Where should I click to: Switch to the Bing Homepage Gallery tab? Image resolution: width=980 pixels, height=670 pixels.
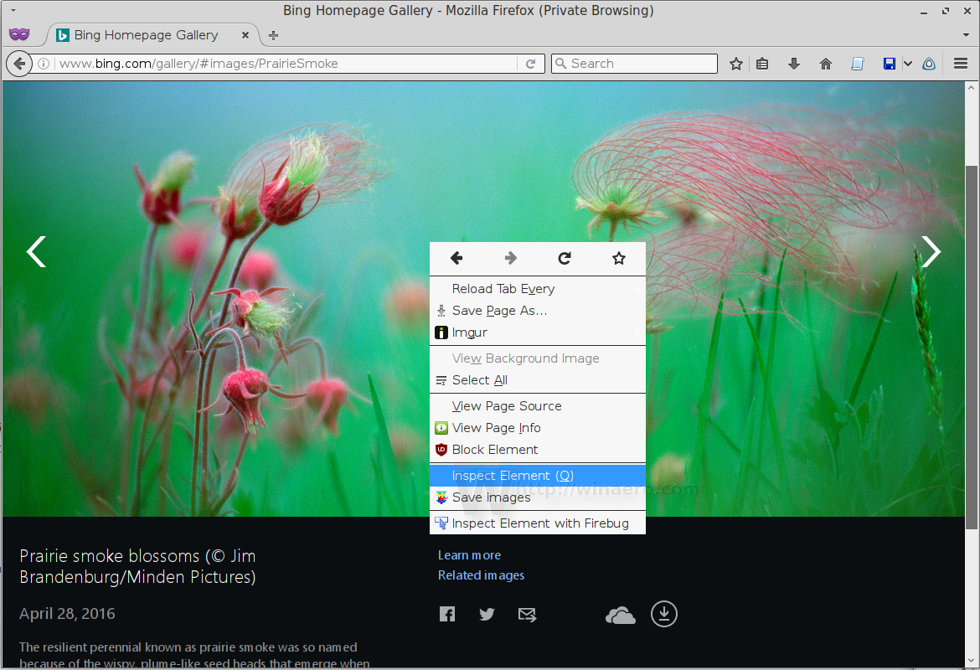142,34
